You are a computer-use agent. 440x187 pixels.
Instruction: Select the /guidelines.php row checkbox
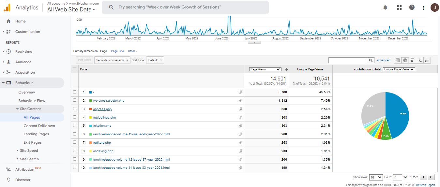[75, 117]
